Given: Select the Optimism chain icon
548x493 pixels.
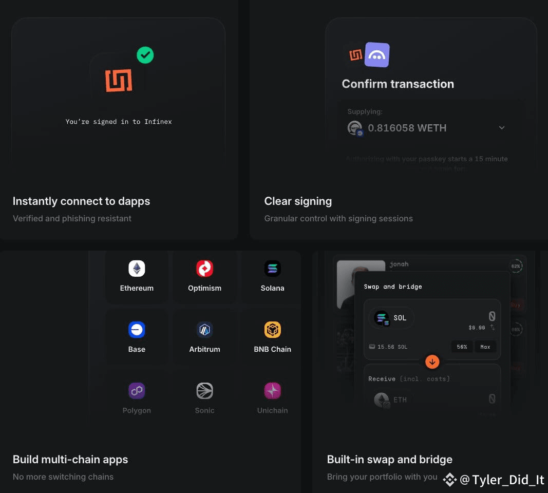Looking at the screenshot, I should click(204, 269).
